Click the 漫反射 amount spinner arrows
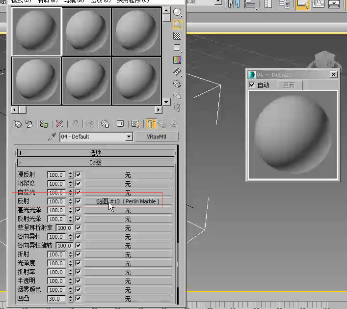The image size is (347, 309). 71,175
